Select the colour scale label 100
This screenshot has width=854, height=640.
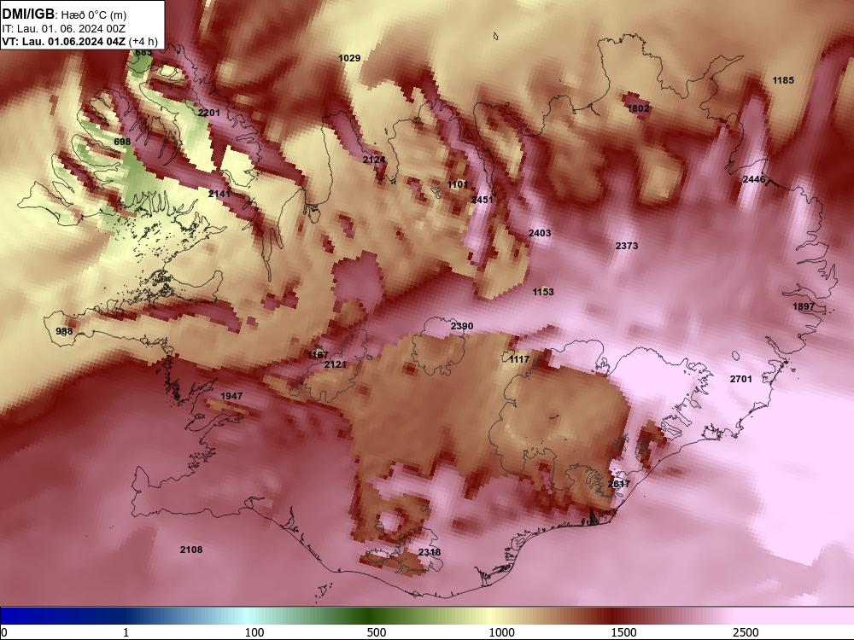(x=254, y=632)
